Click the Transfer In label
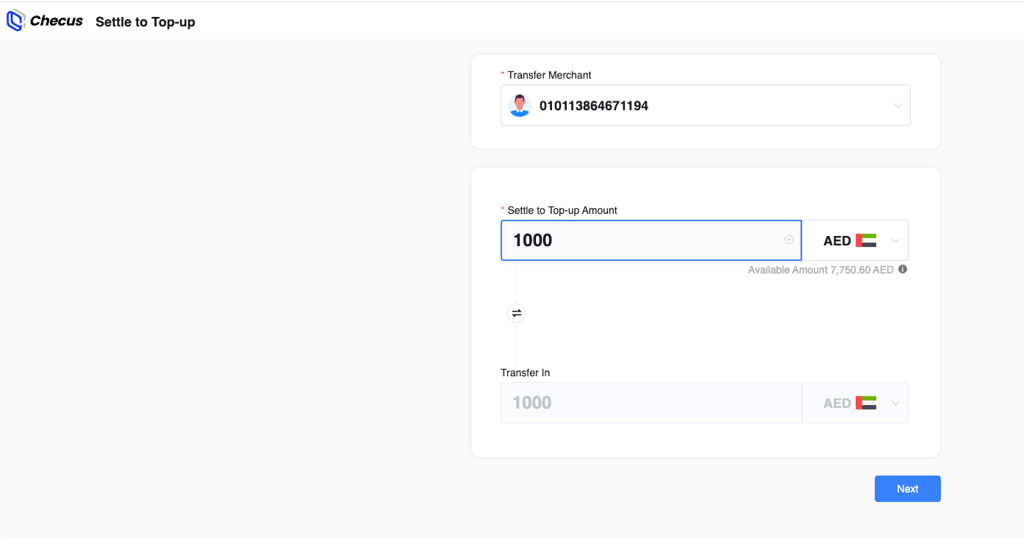The image size is (1024, 538). (525, 373)
